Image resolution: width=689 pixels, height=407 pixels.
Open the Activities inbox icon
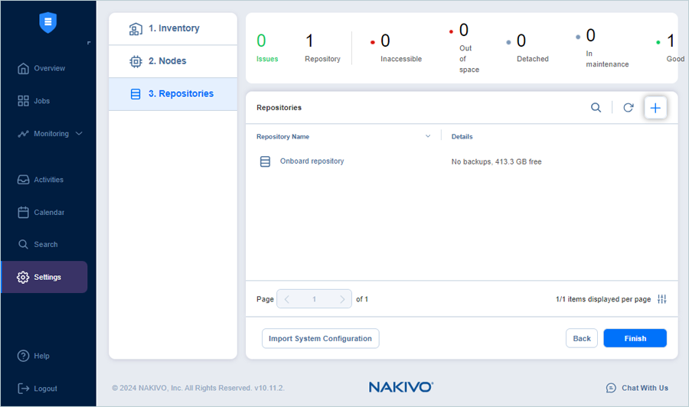(23, 180)
